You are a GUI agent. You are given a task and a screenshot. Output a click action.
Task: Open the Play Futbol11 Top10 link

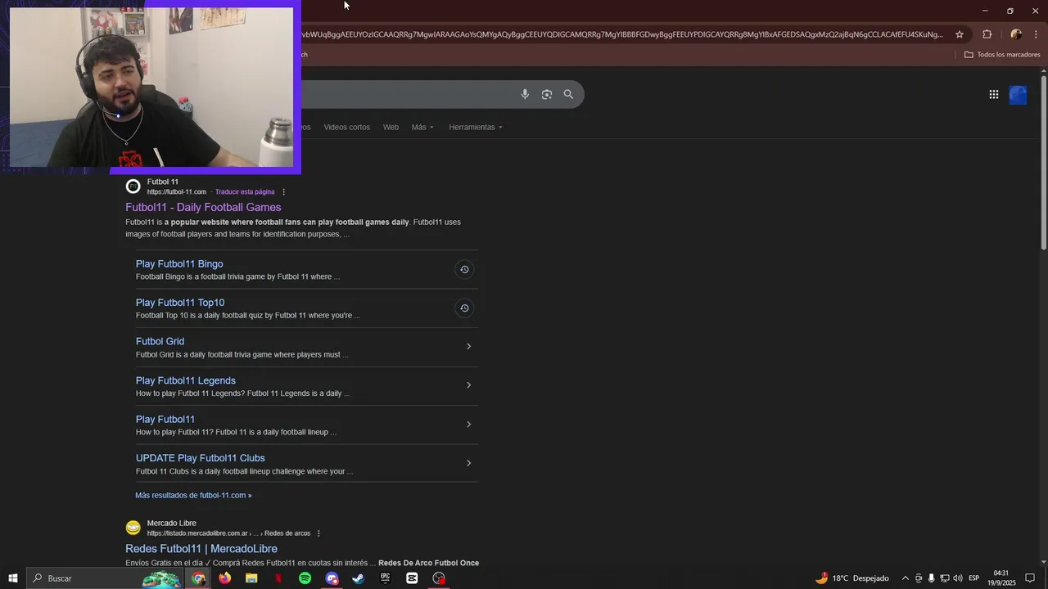(x=180, y=303)
